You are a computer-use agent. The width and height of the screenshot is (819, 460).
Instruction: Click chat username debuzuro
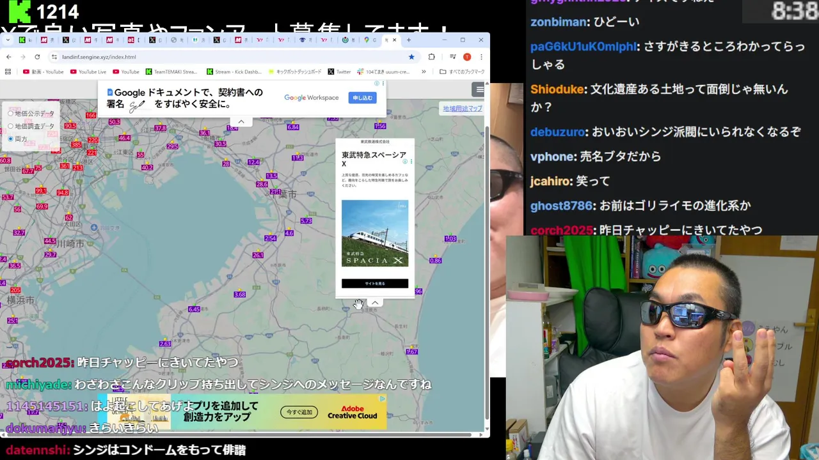point(558,132)
